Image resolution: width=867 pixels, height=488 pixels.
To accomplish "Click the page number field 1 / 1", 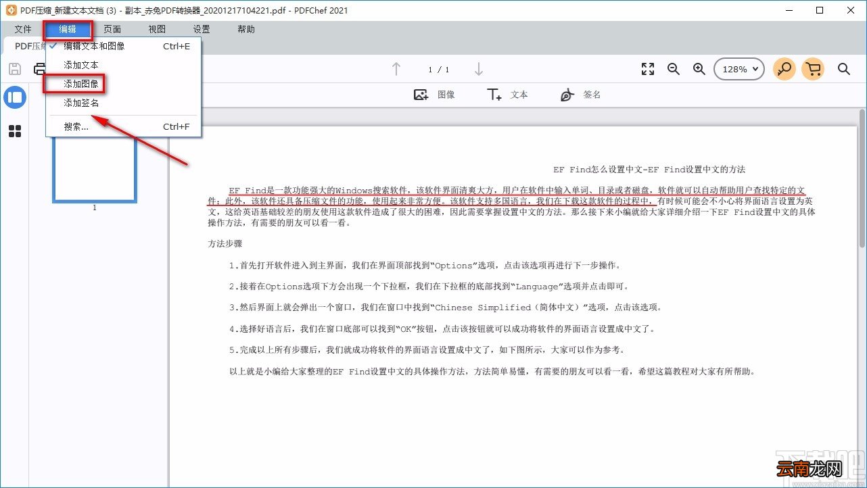I will point(438,70).
